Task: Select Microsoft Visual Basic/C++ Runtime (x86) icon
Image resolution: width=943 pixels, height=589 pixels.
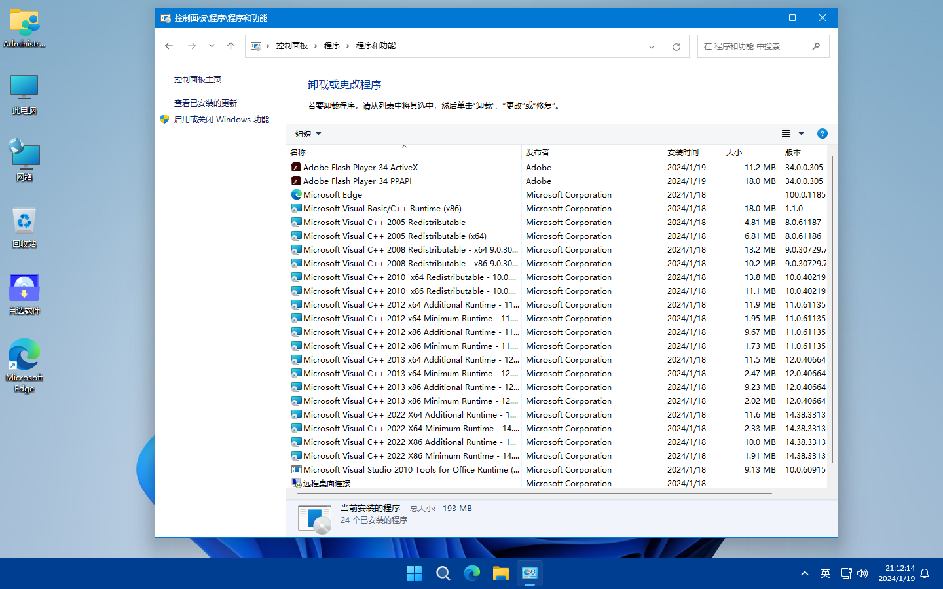Action: pyautogui.click(x=296, y=209)
